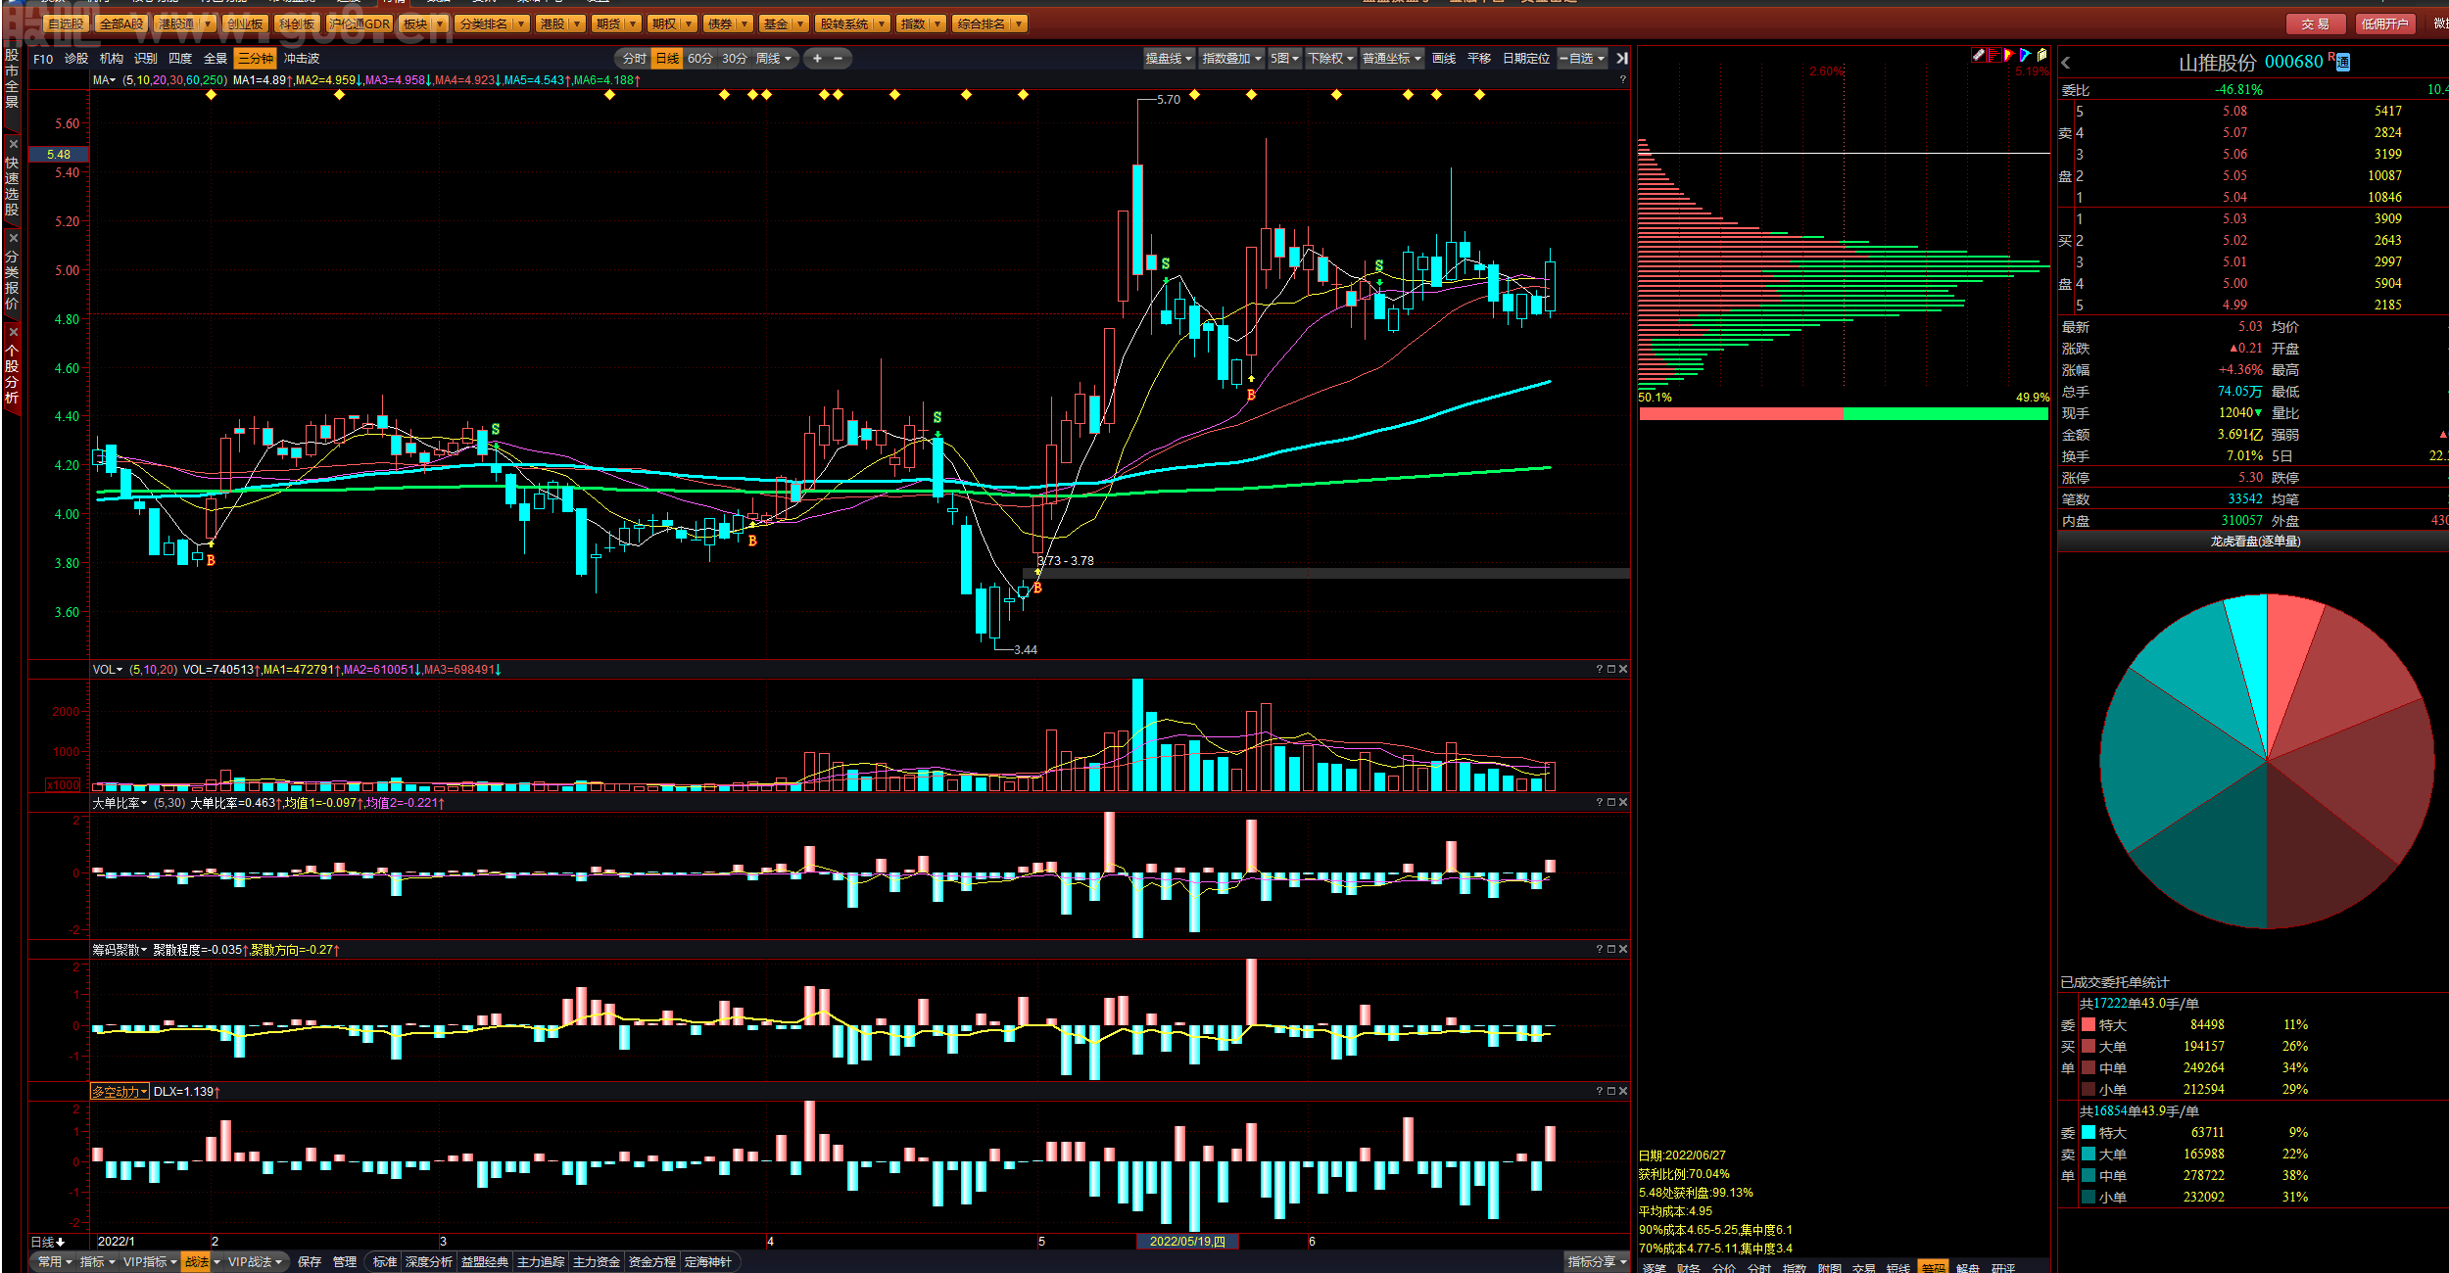Image resolution: width=2449 pixels, height=1273 pixels.
Task: Open 自选股 tab
Action: pyautogui.click(x=66, y=24)
